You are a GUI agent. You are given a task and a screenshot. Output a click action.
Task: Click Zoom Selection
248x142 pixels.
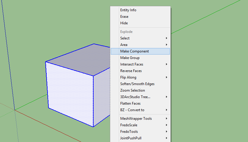[x=140, y=90]
